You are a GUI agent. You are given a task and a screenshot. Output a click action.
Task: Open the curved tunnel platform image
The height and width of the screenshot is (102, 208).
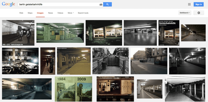194,33
